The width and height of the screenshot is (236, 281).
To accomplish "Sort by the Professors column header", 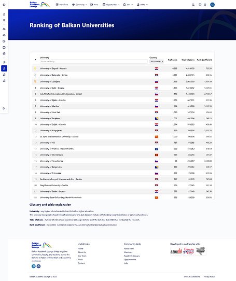I will click(172, 60).
